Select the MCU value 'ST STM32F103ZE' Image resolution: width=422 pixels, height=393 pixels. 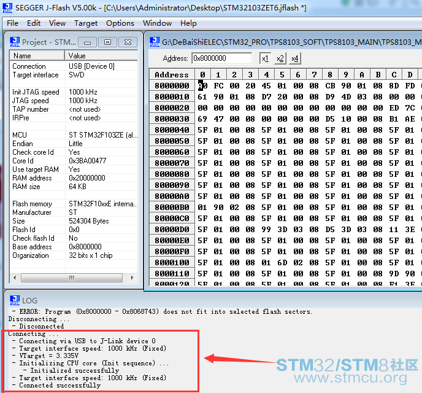pos(103,135)
